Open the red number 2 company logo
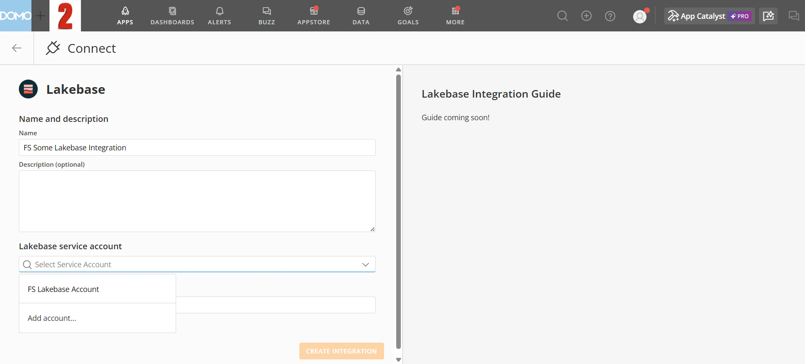 [x=65, y=16]
